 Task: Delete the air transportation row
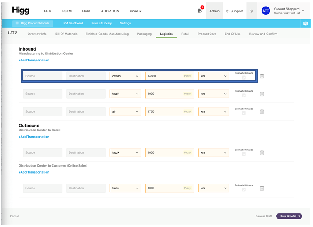(262, 111)
